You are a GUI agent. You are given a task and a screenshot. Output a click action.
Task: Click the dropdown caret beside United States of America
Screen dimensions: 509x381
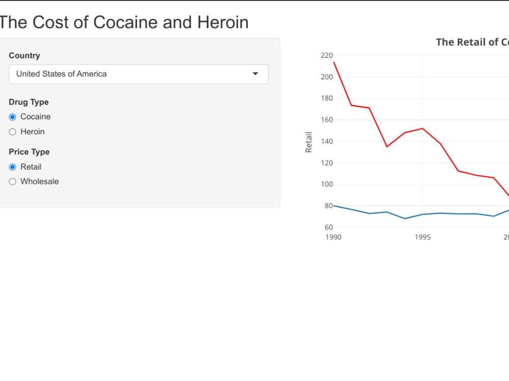(255, 74)
